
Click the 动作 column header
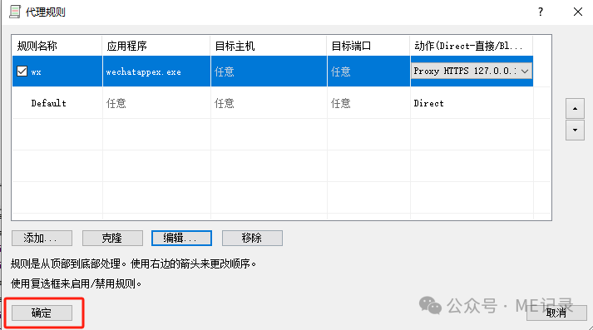pyautogui.click(x=472, y=46)
